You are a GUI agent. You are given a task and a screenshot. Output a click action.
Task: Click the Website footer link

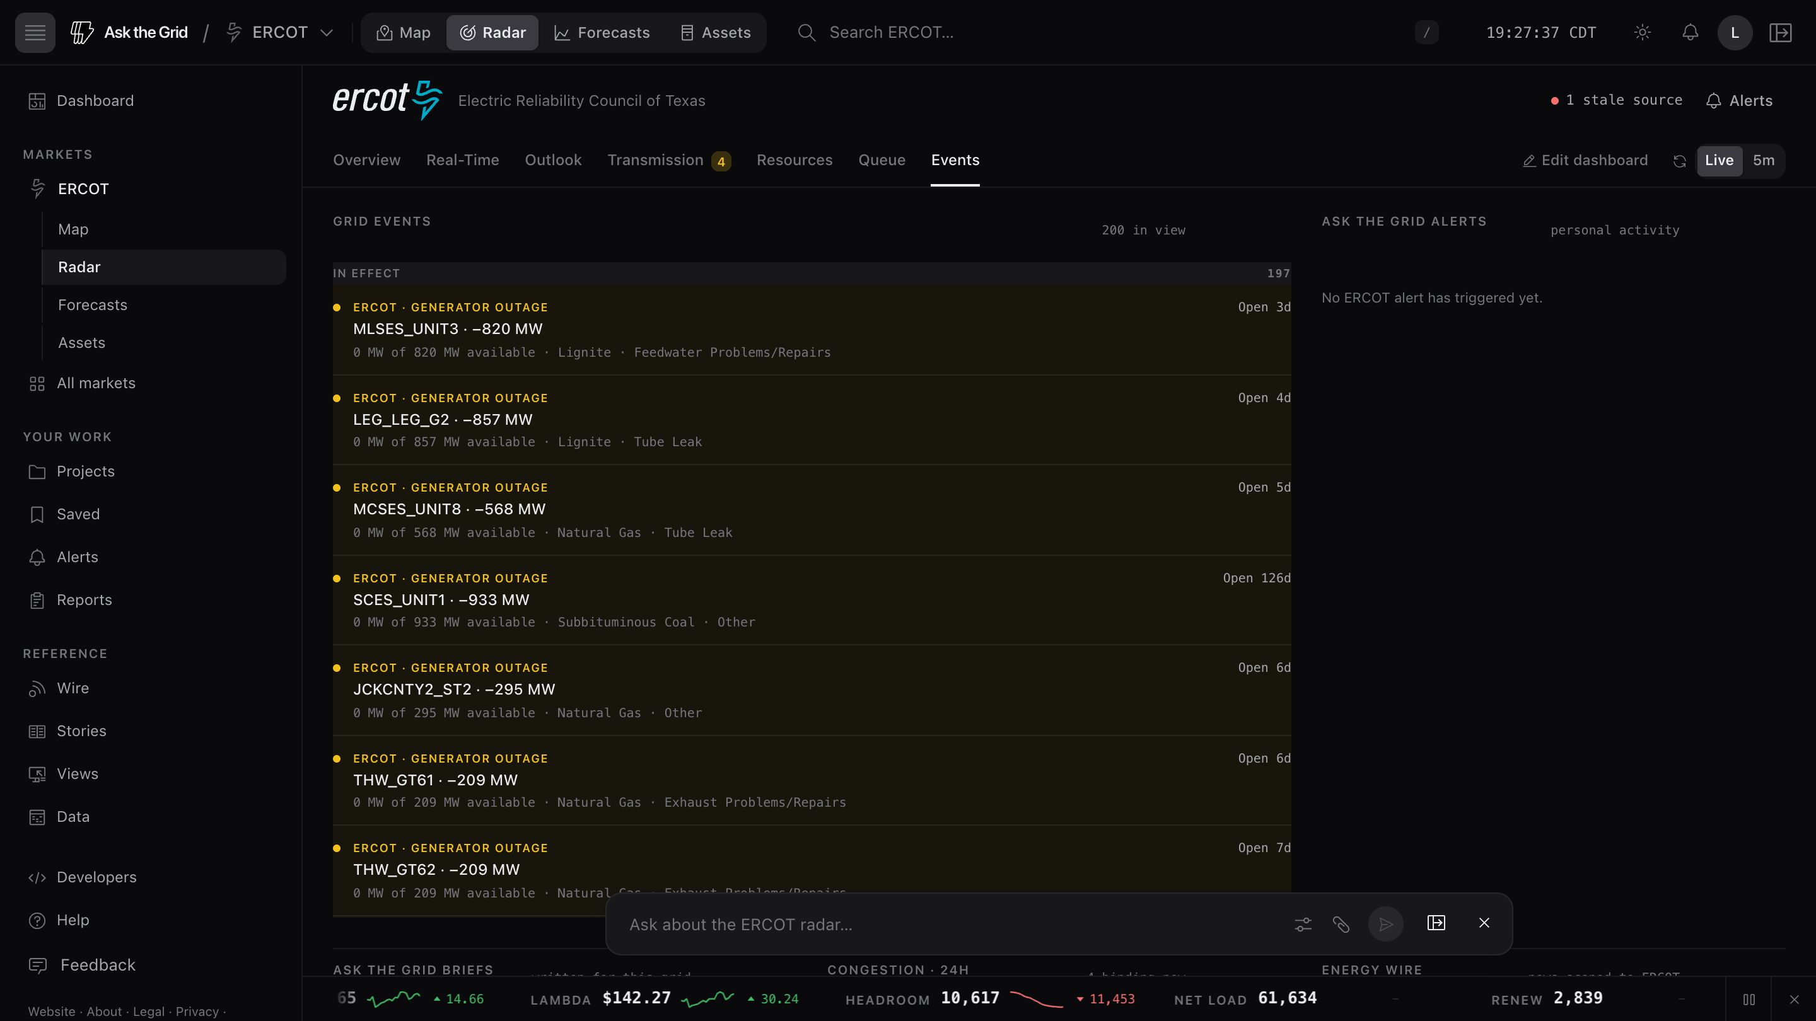(x=52, y=1012)
